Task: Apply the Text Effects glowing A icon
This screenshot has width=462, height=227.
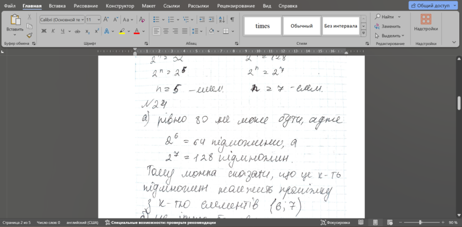Action: pyautogui.click(x=106, y=31)
